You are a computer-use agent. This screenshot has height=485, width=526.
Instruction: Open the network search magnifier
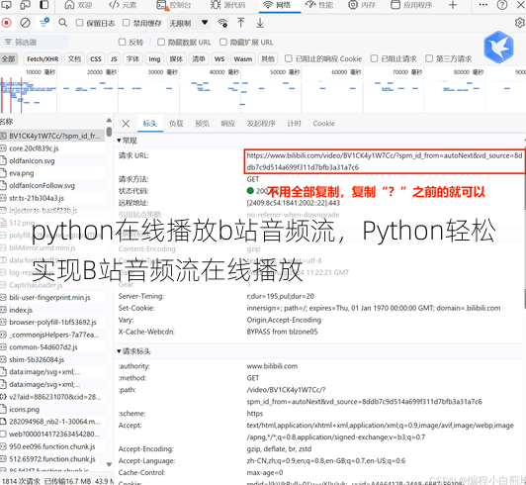(x=62, y=23)
